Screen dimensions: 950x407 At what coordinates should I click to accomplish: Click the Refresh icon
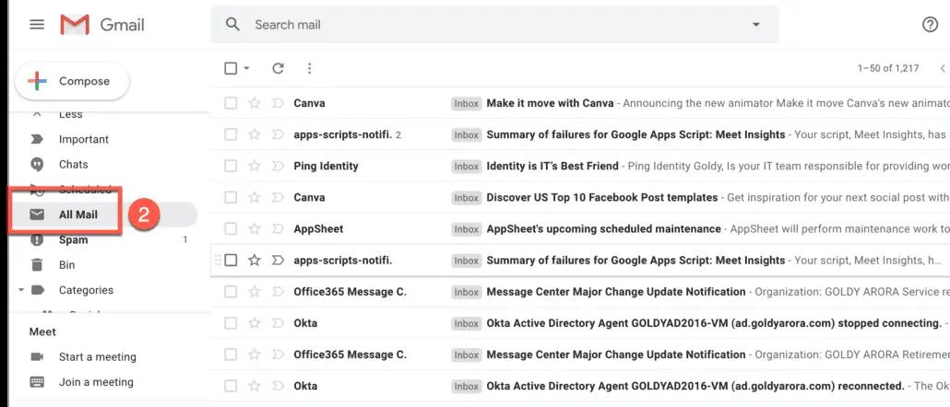pyautogui.click(x=279, y=68)
